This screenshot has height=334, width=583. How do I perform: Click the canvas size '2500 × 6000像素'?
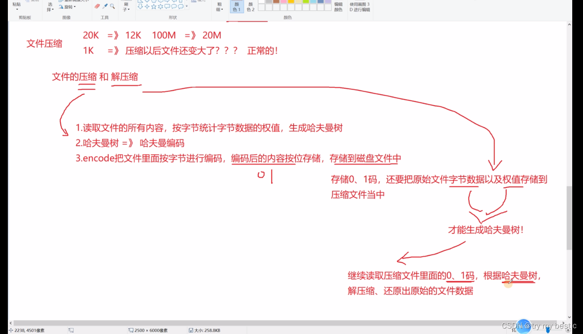[x=151, y=330]
